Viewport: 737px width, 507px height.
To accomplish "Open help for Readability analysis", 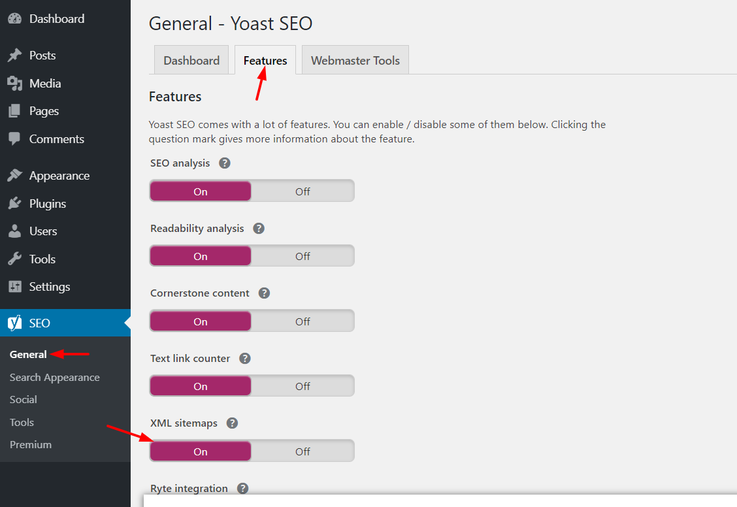I will [259, 229].
